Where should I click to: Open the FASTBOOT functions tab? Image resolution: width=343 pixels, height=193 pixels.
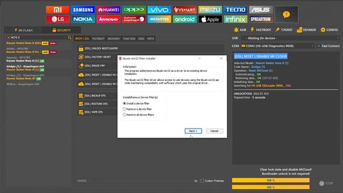[x=98, y=39]
